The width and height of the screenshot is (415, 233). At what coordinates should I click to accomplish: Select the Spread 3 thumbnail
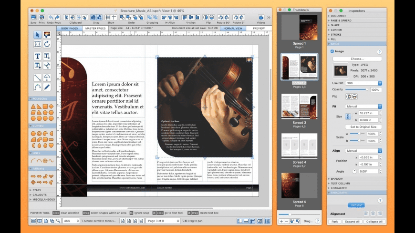pos(300,107)
